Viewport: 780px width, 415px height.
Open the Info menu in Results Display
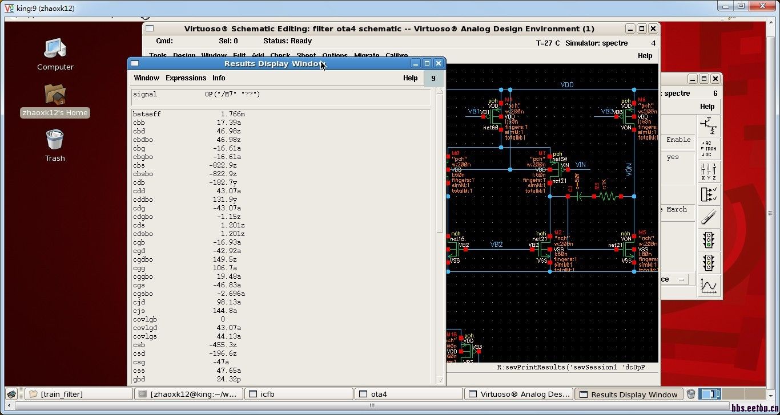[x=219, y=78]
